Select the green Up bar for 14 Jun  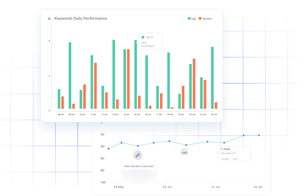(x=125, y=79)
